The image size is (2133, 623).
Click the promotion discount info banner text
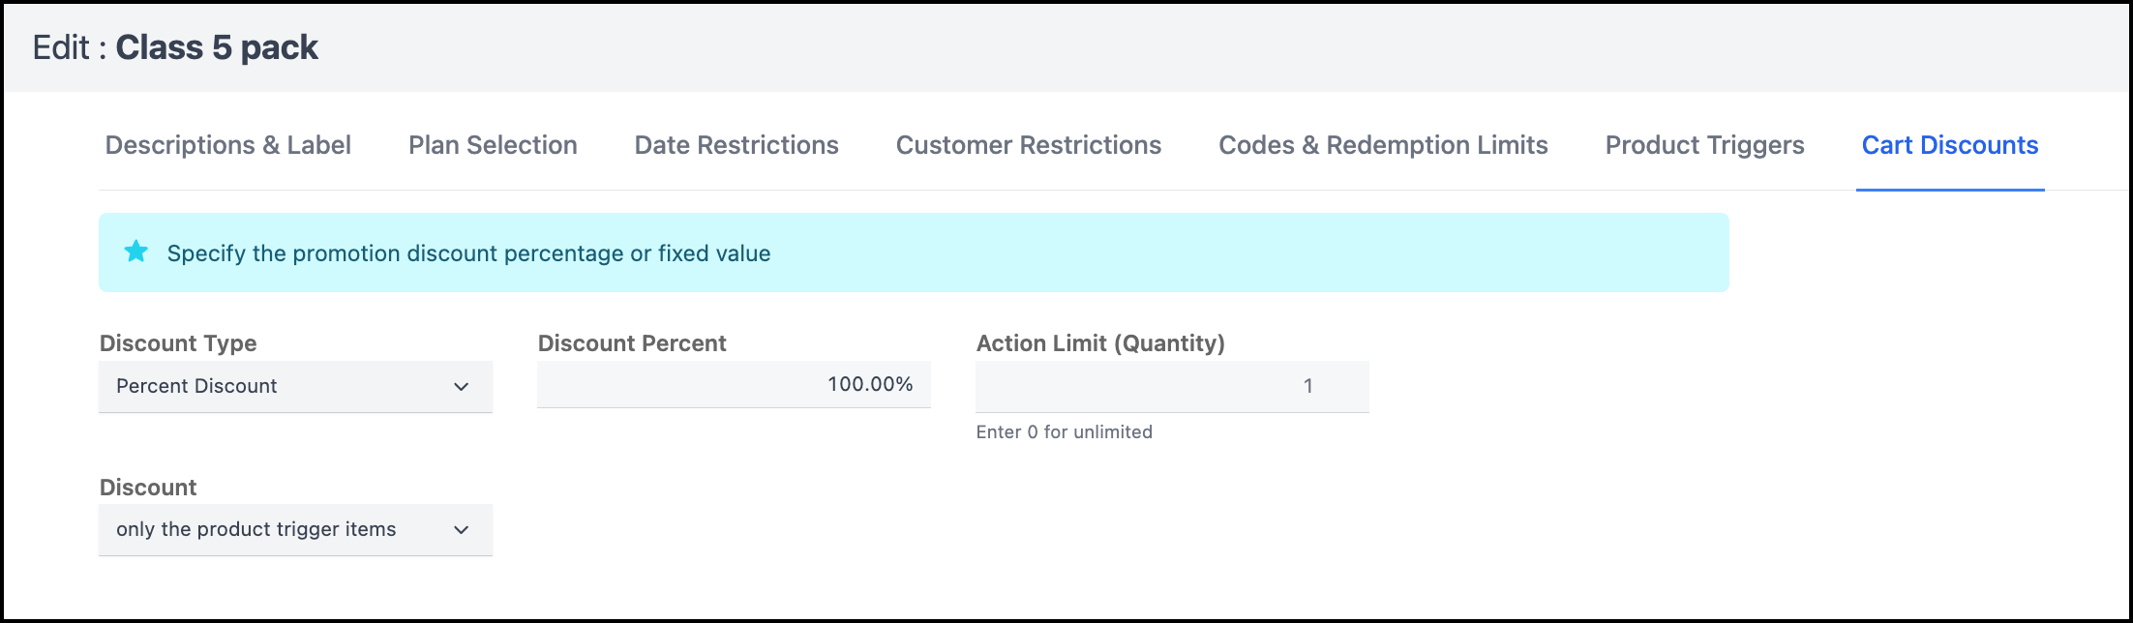[468, 253]
